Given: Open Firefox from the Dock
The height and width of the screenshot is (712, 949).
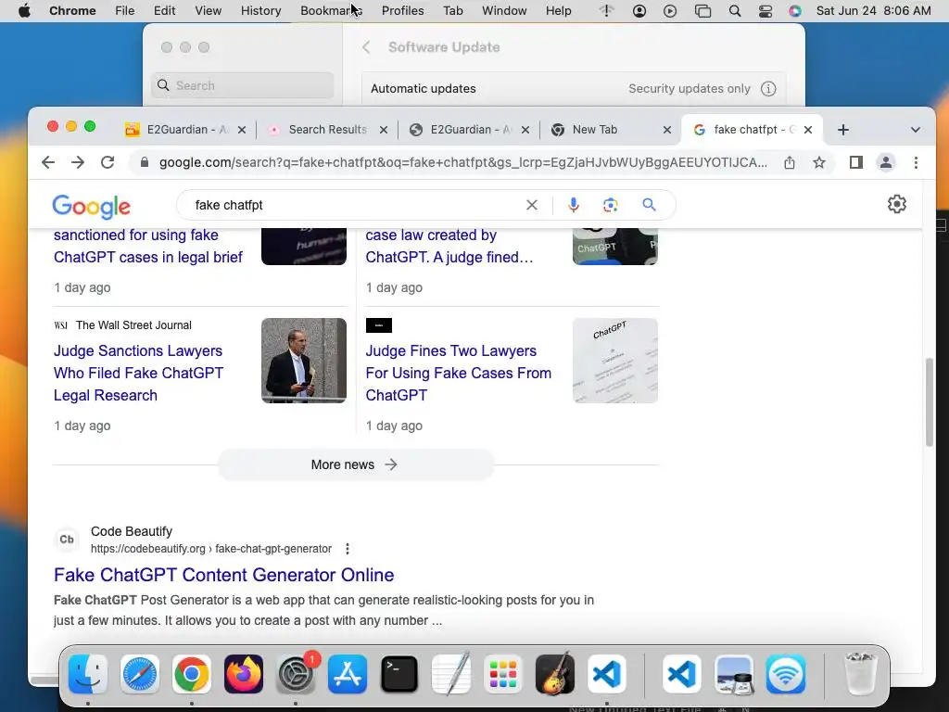Looking at the screenshot, I should click(244, 674).
